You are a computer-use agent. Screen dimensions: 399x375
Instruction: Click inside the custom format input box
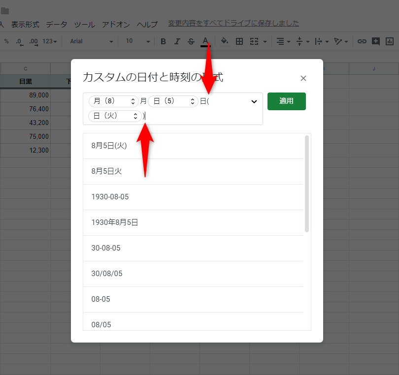173,109
